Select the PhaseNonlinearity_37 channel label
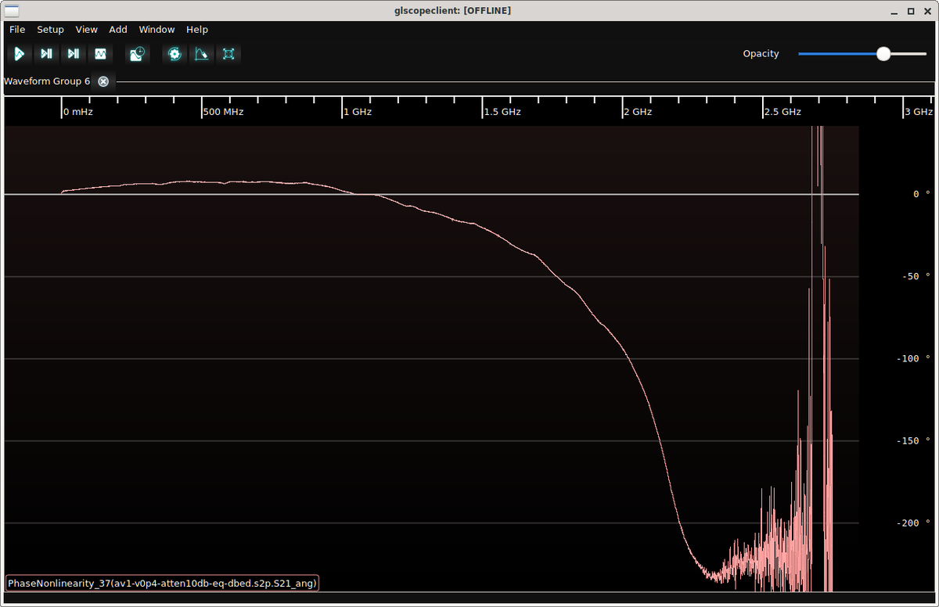The height and width of the screenshot is (607, 939). pos(162,584)
